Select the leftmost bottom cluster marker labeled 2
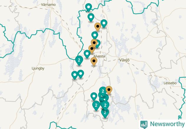This screenshot has width=186, height=129. pyautogui.click(x=96, y=106)
